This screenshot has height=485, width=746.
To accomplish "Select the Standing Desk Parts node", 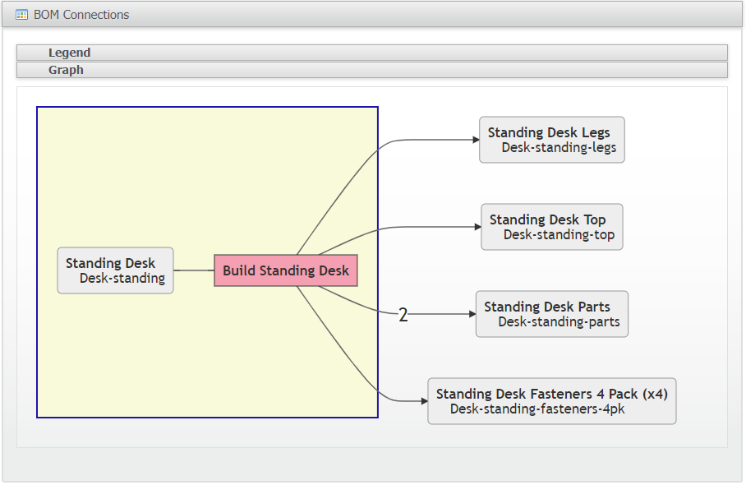I will (x=551, y=314).
